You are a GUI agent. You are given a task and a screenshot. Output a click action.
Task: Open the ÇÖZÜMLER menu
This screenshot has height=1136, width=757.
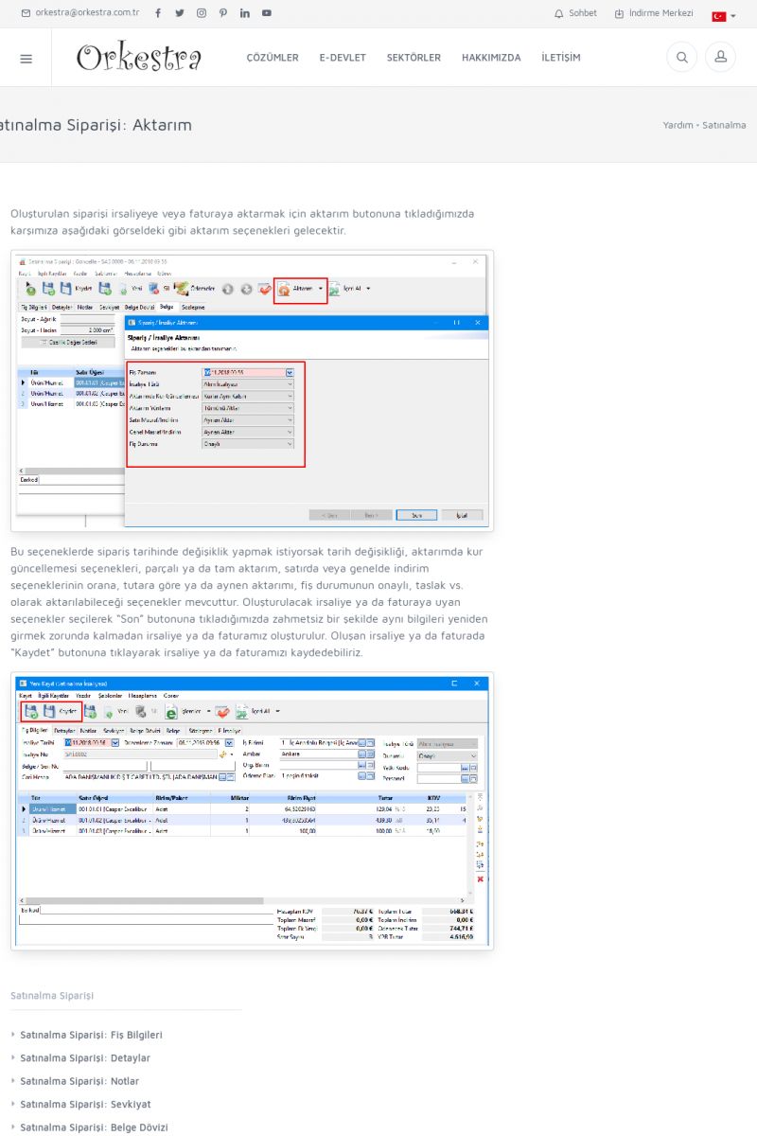tap(273, 58)
